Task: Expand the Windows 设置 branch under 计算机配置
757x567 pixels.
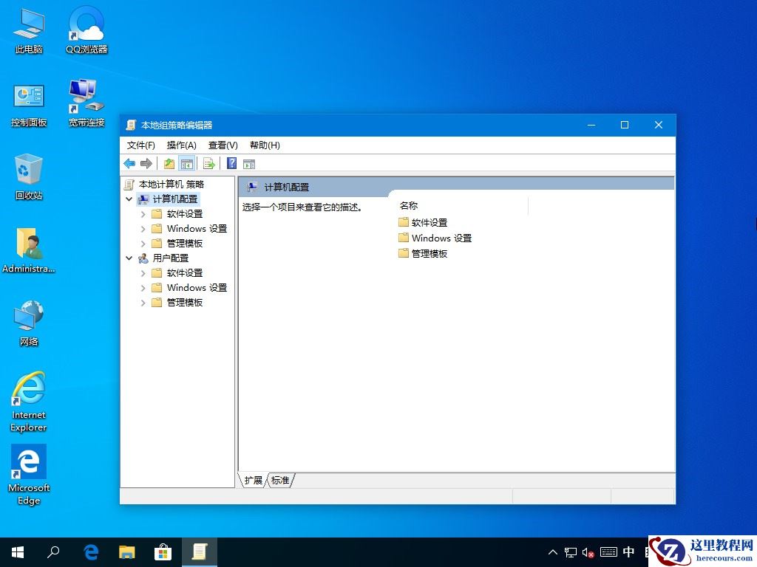Action: [x=143, y=228]
